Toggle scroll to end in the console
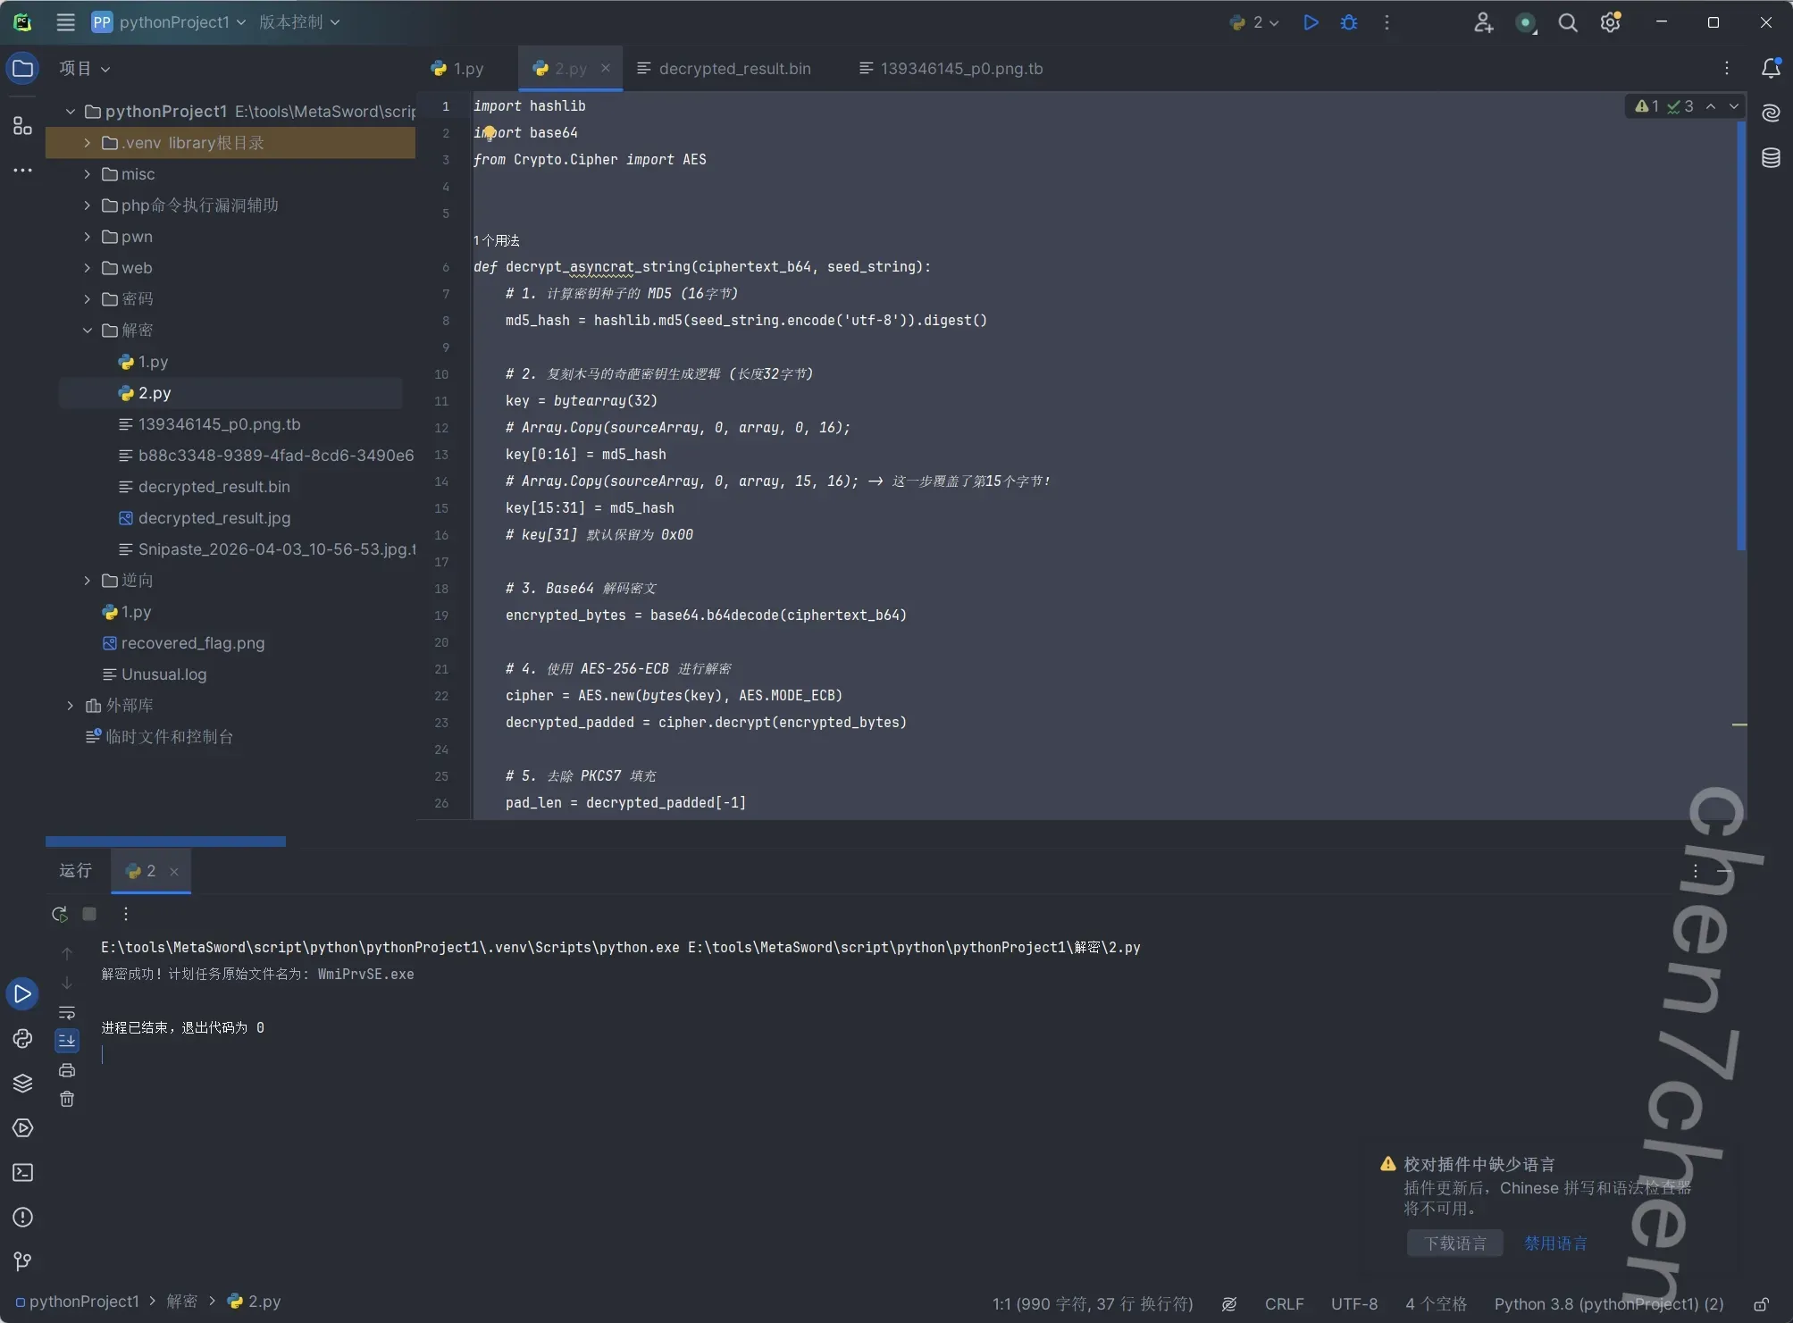 (67, 1041)
